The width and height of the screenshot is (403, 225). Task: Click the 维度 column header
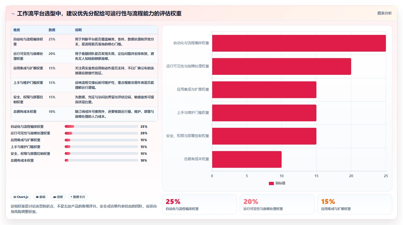point(17,30)
